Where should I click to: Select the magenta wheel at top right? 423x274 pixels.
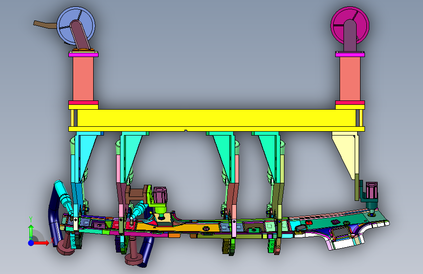coord(350,25)
